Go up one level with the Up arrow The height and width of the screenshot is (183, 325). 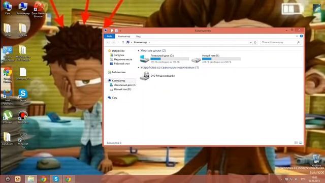pos(123,42)
